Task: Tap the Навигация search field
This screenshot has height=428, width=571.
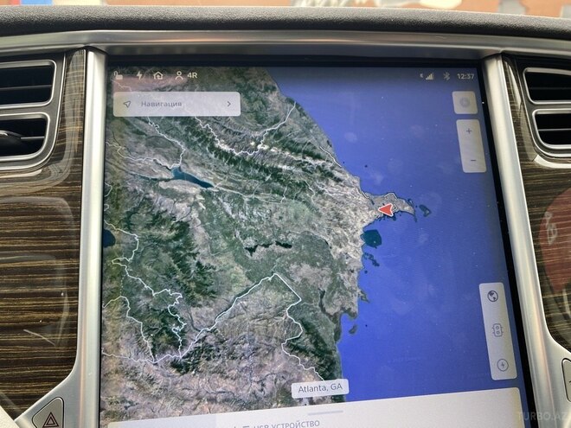Action: 176,104
